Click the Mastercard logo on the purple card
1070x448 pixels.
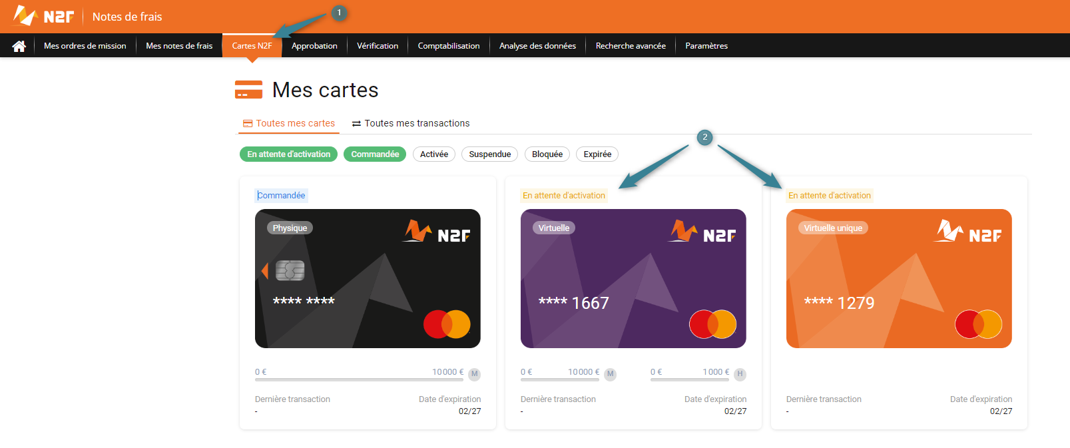tap(712, 324)
